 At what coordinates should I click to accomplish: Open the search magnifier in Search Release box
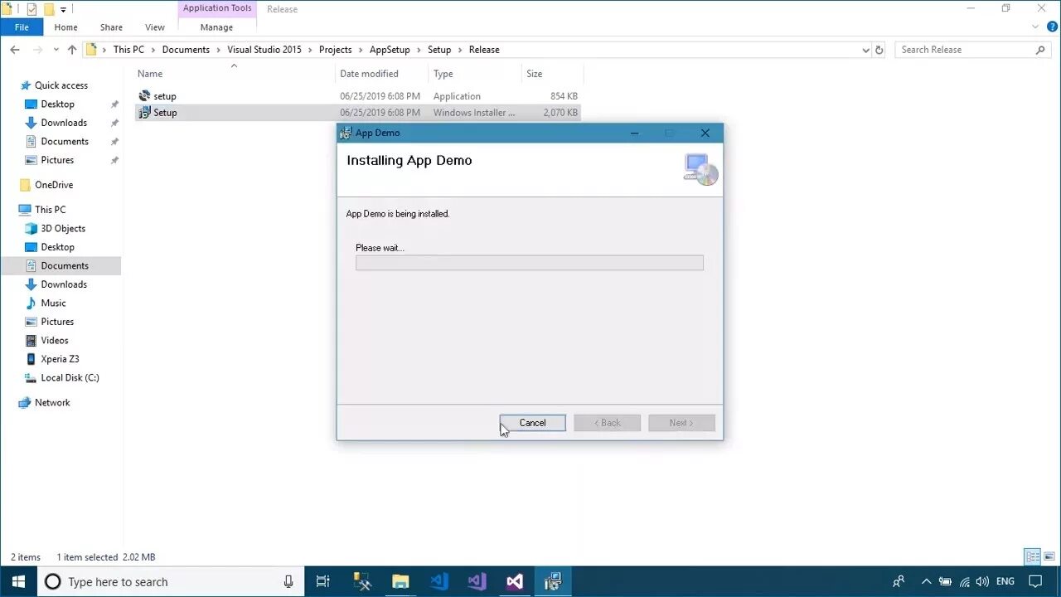1040,49
